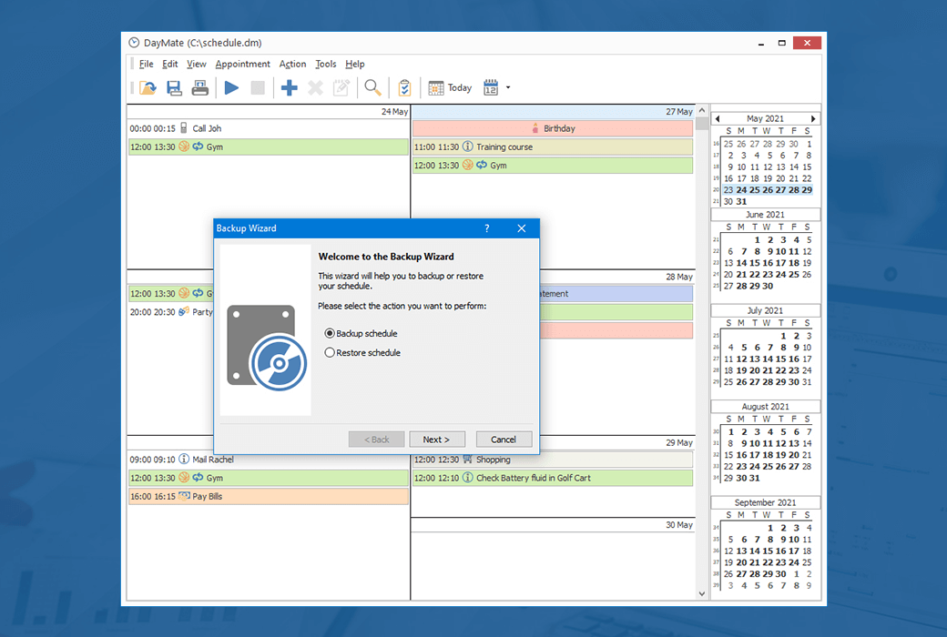Click the Cancel button in wizard
The height and width of the screenshot is (637, 947).
coord(504,440)
